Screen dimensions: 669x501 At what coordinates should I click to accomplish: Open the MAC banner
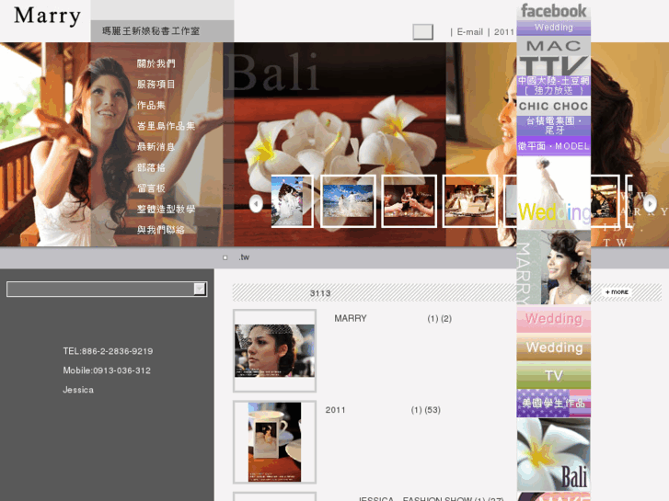(554, 46)
